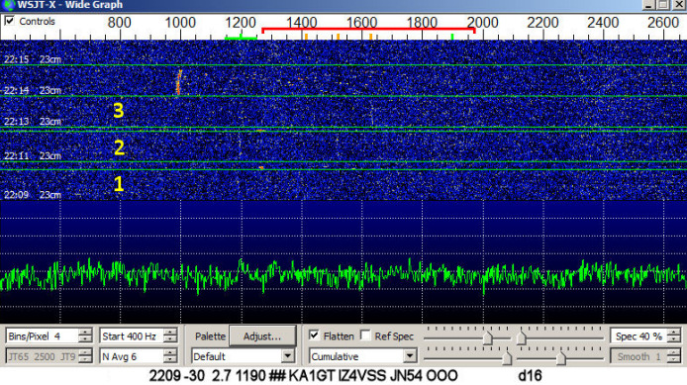The height and width of the screenshot is (385, 687).
Task: Maximize the Wide Graph window
Action: coord(664,5)
